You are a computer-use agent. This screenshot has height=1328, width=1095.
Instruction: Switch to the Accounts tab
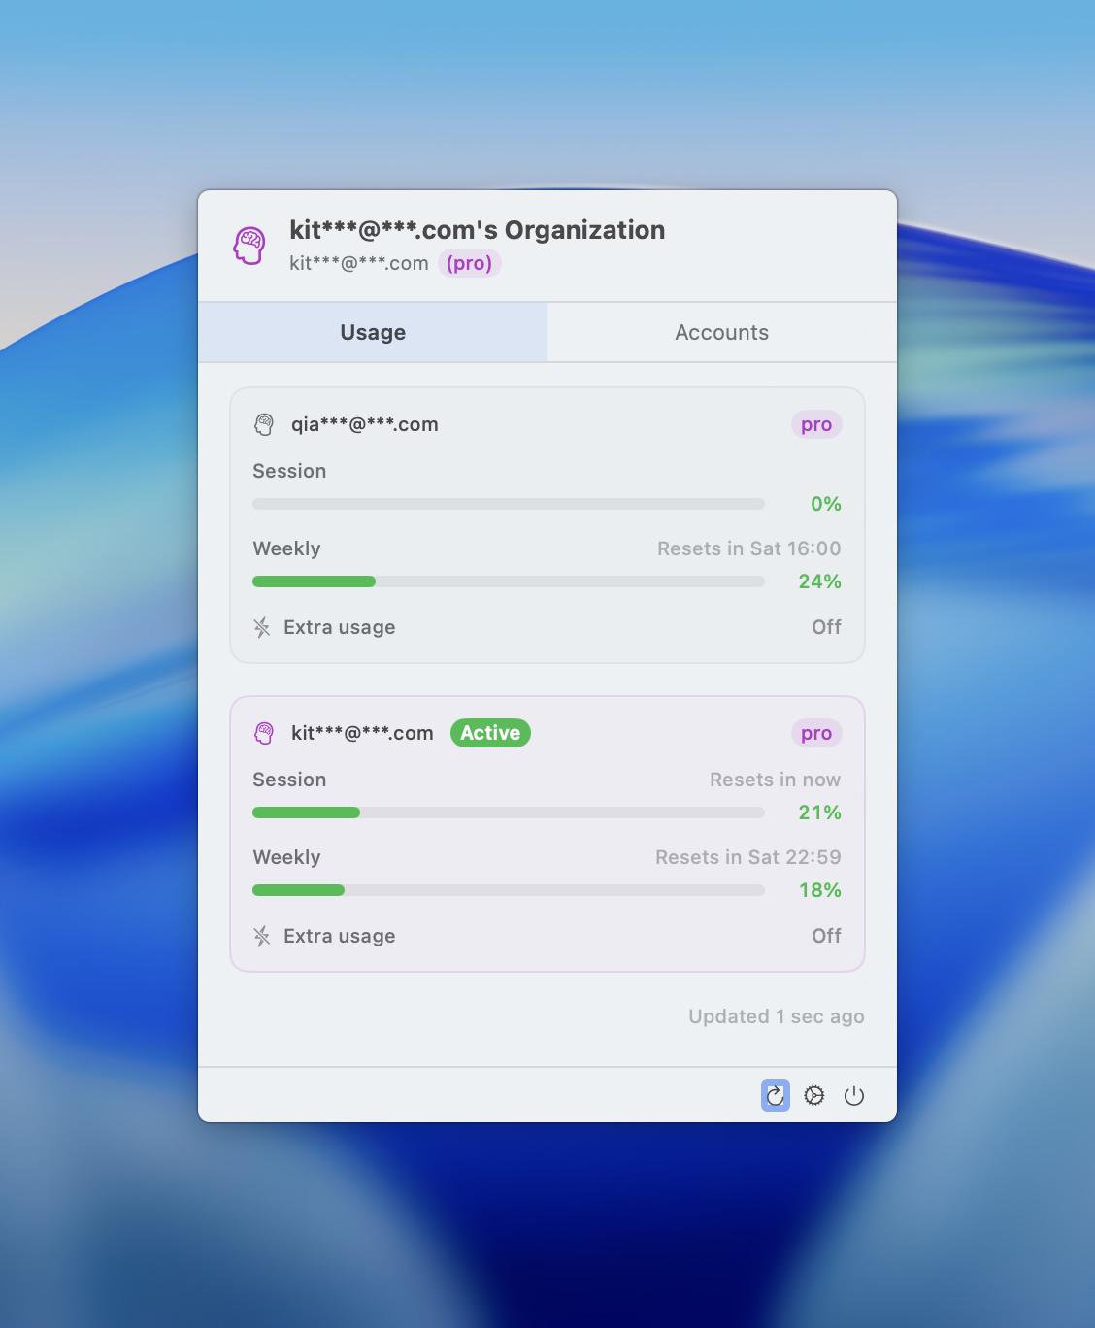pyautogui.click(x=721, y=332)
